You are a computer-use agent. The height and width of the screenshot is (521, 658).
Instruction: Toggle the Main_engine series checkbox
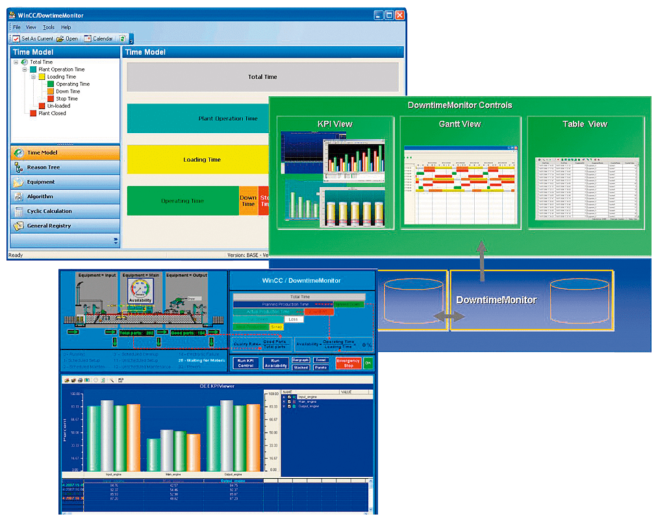coord(289,401)
